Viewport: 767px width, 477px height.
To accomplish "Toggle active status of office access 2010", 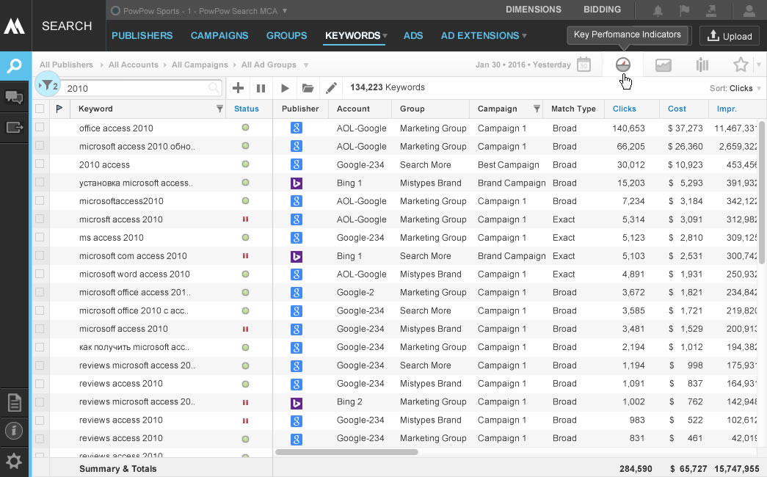I will point(246,127).
